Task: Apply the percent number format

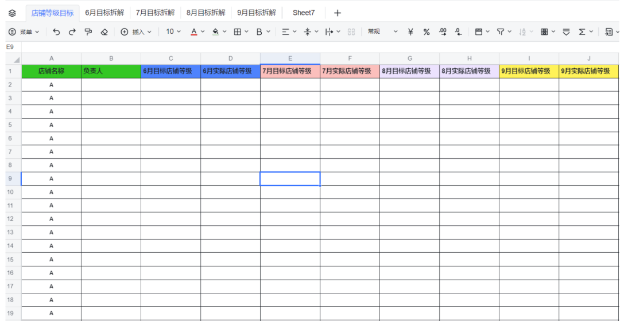Action: click(426, 32)
